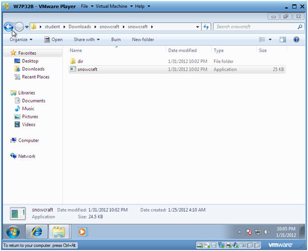
Task: Click the Action Center flag icon
Action: 249,232
